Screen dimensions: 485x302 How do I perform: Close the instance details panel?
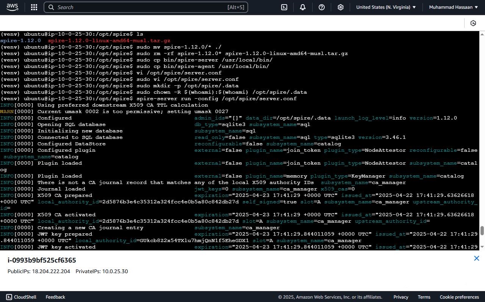(477, 258)
